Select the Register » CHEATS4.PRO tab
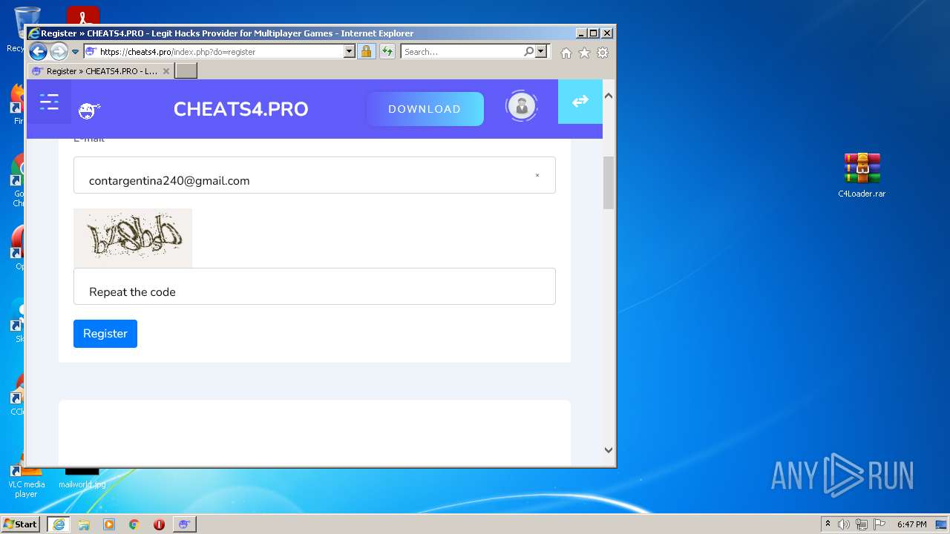The image size is (950, 534). 101,71
